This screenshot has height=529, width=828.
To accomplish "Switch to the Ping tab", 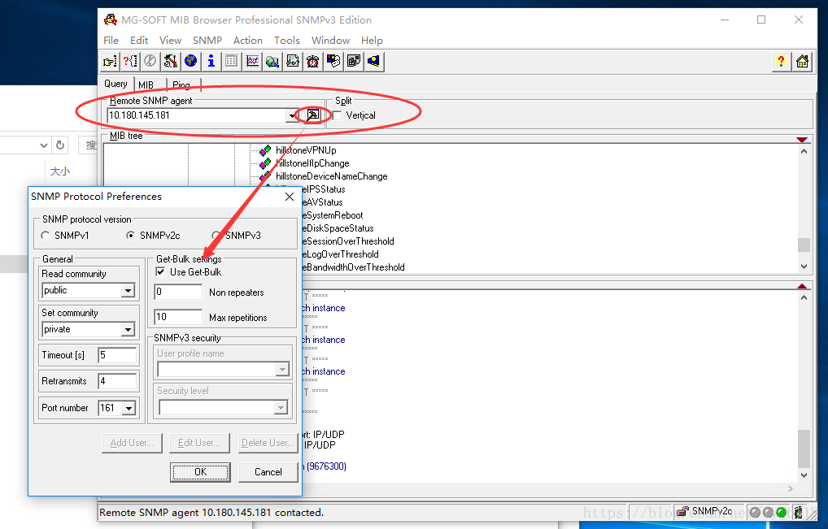I will (x=183, y=85).
